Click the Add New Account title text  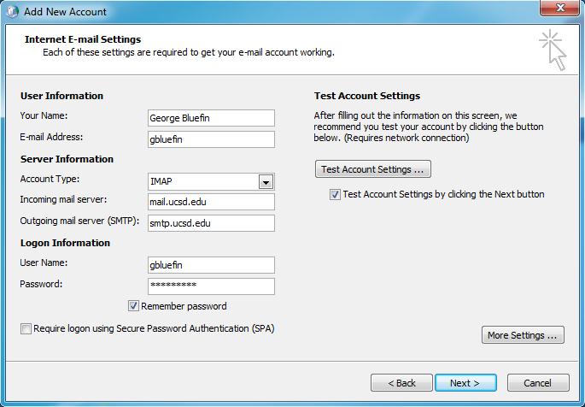[65, 12]
